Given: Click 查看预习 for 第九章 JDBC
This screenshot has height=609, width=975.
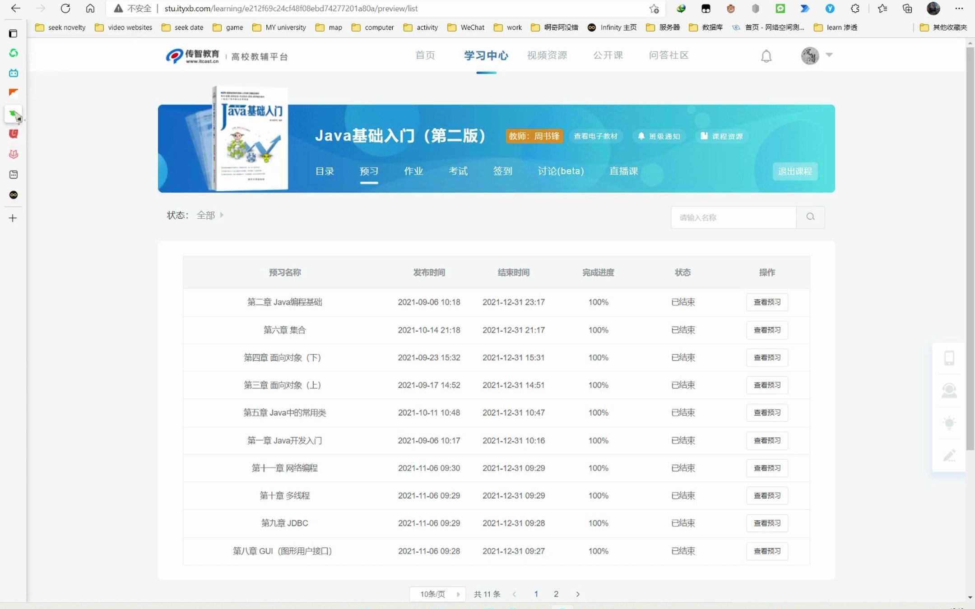Looking at the screenshot, I should click(x=767, y=523).
